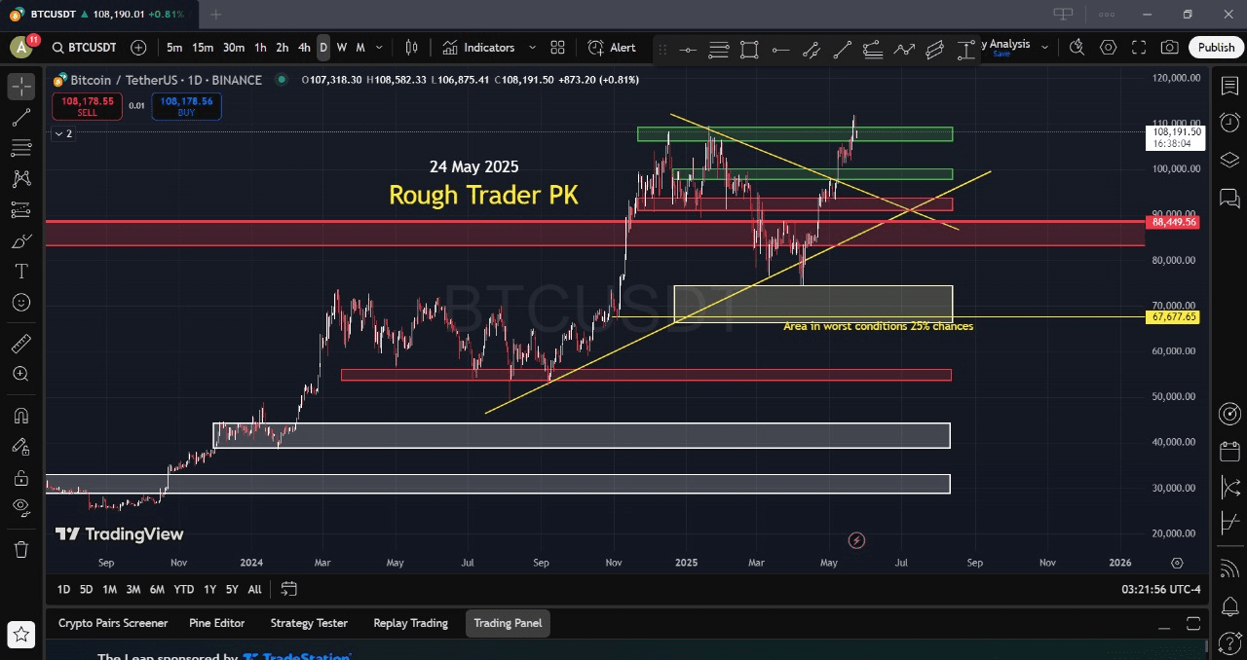Select rectangle tool in favorites bar
This screenshot has height=660, width=1247.
(x=749, y=50)
